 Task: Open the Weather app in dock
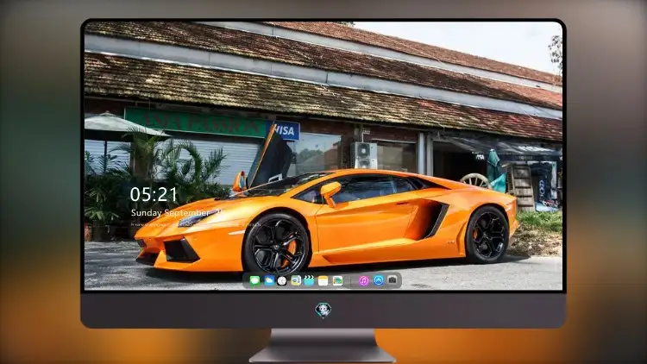coord(269,280)
